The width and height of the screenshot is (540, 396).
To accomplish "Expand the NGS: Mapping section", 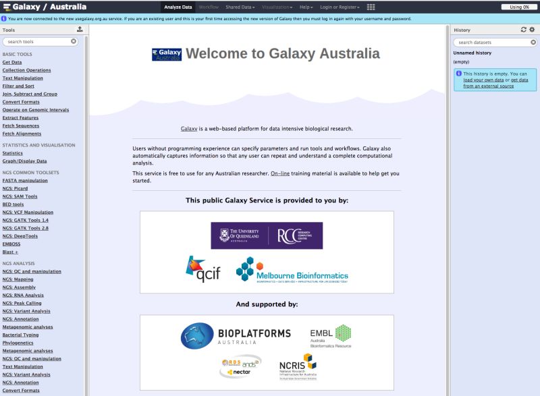I will 17,279.
